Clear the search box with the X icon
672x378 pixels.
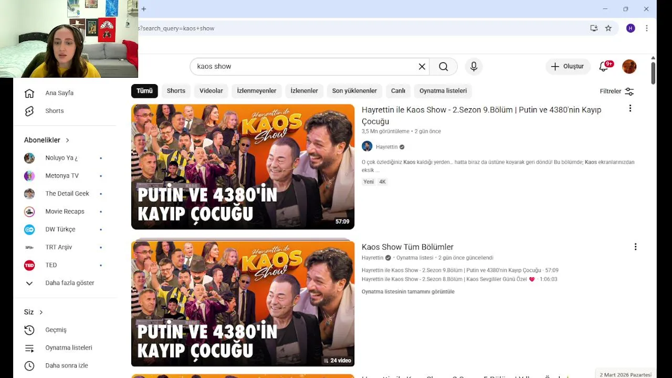(422, 67)
